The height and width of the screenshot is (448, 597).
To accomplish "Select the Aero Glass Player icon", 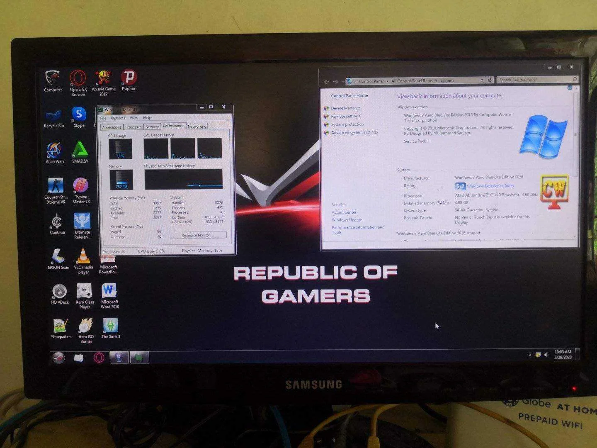I will [85, 296].
